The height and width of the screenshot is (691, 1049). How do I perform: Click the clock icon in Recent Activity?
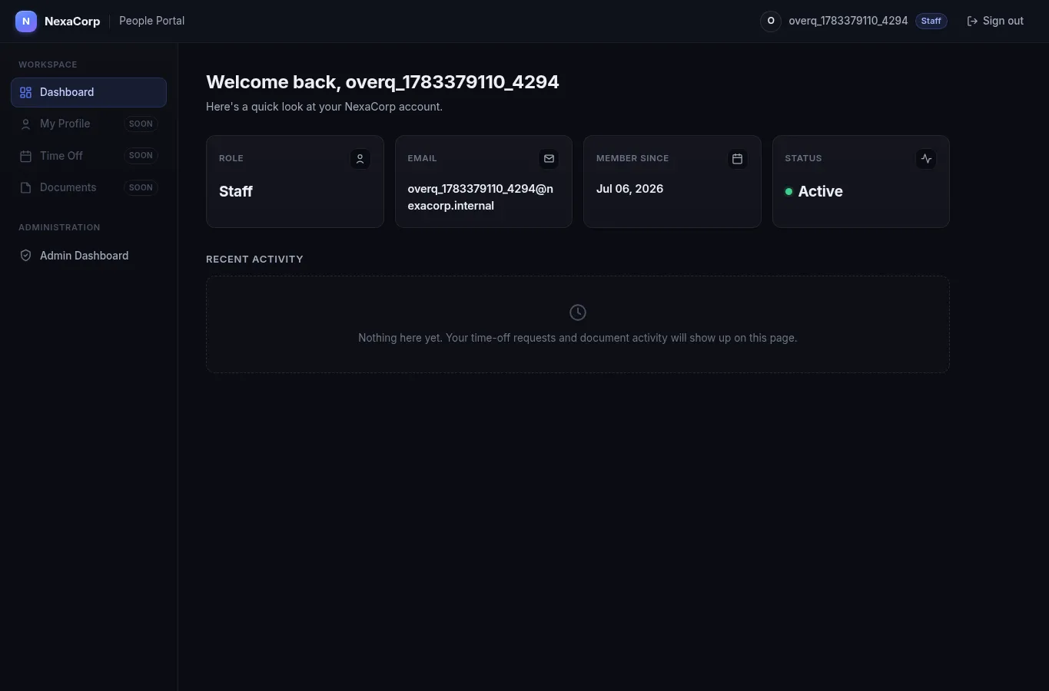point(578,312)
